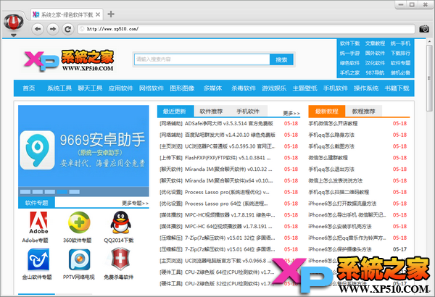Open 网络软件 navigation item
Viewport: 435px width, 297px height.
point(152,88)
